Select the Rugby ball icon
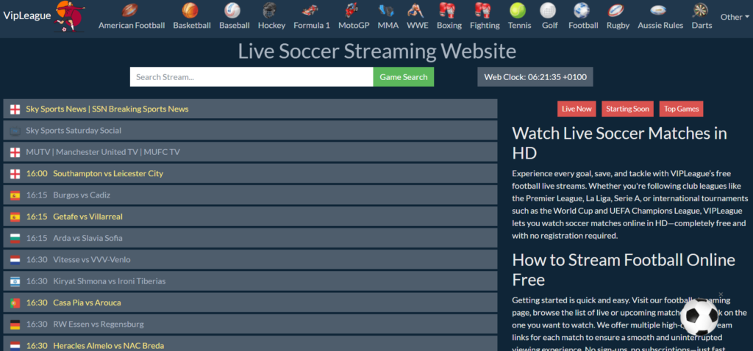The height and width of the screenshot is (351, 753). (616, 10)
